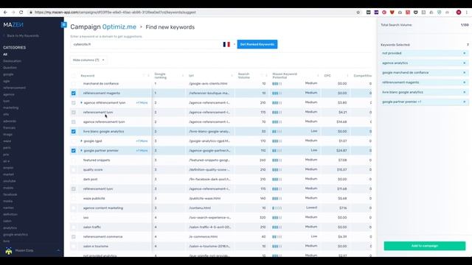The image size is (472, 265).
Task: Open the country dropdown arrow beside flag
Action: point(235,44)
